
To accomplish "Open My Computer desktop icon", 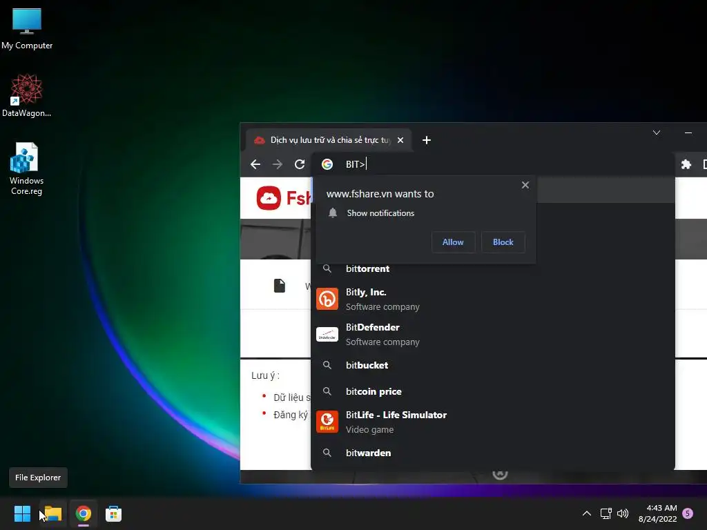I will click(27, 29).
